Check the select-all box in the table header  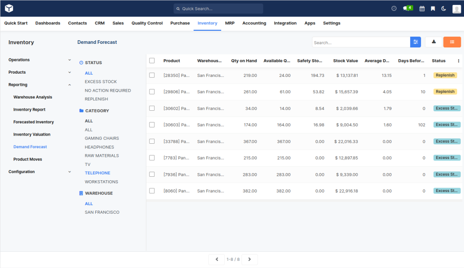(152, 60)
